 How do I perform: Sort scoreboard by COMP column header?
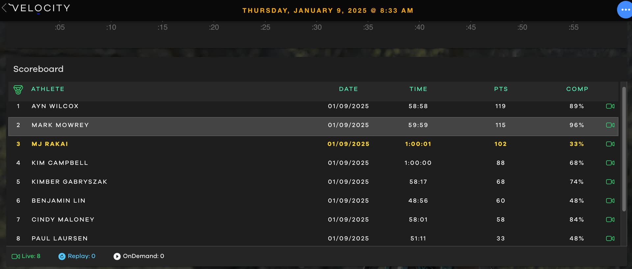click(x=577, y=89)
